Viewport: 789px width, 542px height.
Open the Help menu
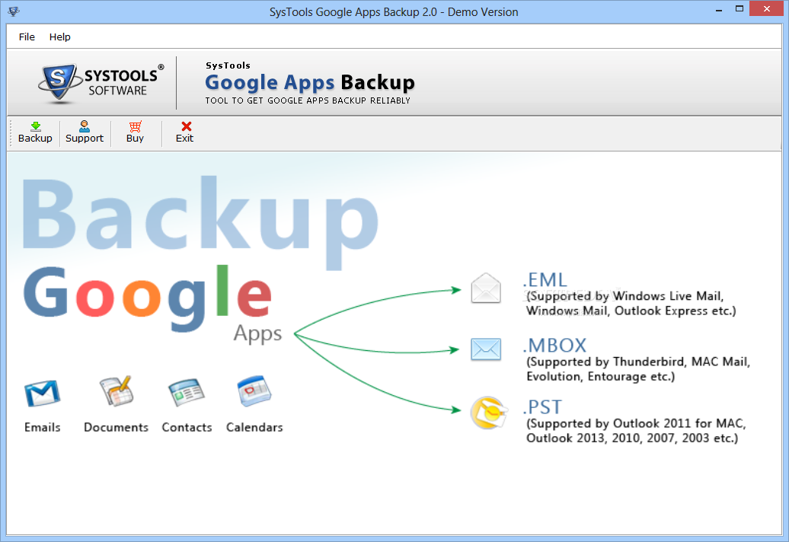59,37
